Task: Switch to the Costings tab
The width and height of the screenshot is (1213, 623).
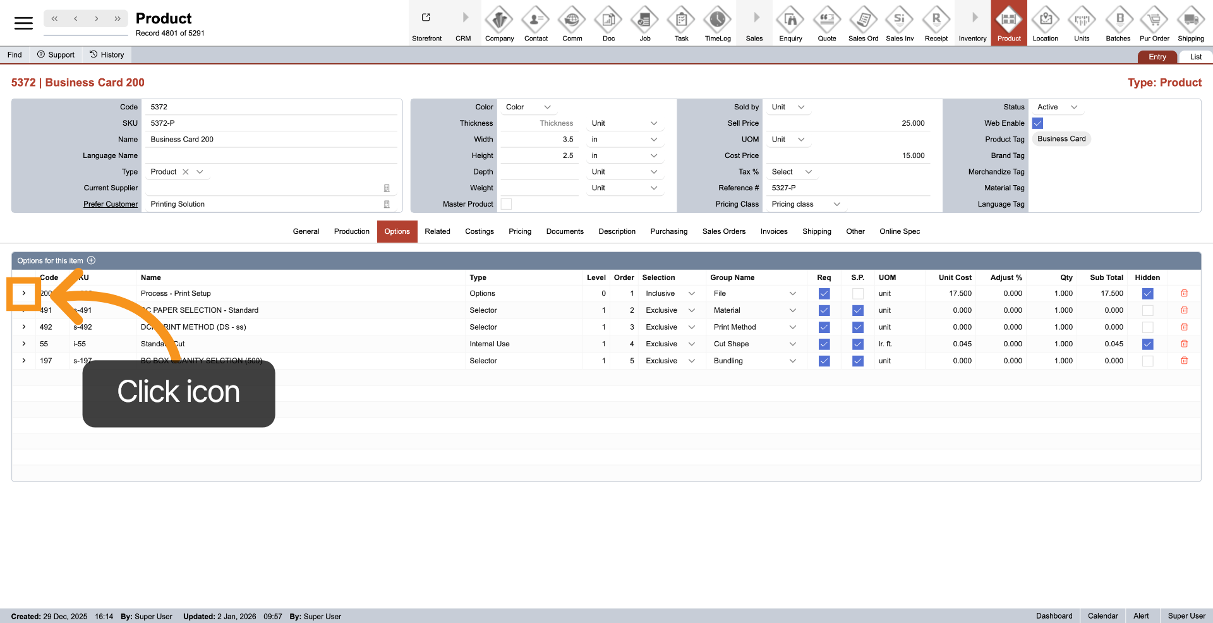Action: pyautogui.click(x=479, y=231)
